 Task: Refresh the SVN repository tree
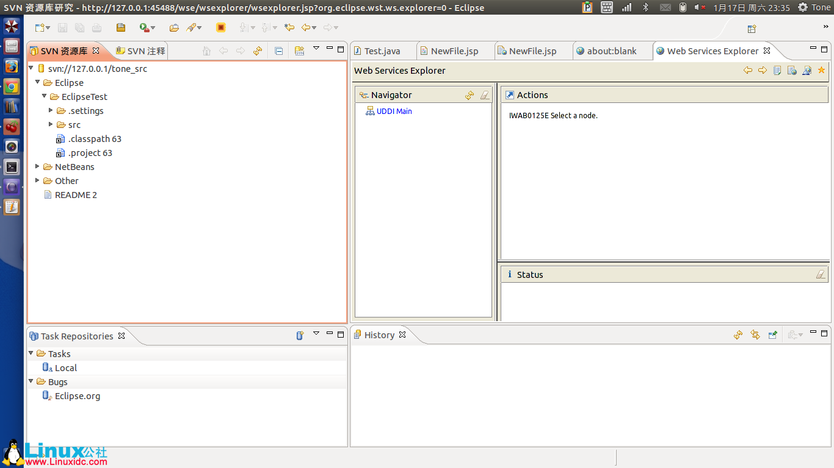point(257,51)
